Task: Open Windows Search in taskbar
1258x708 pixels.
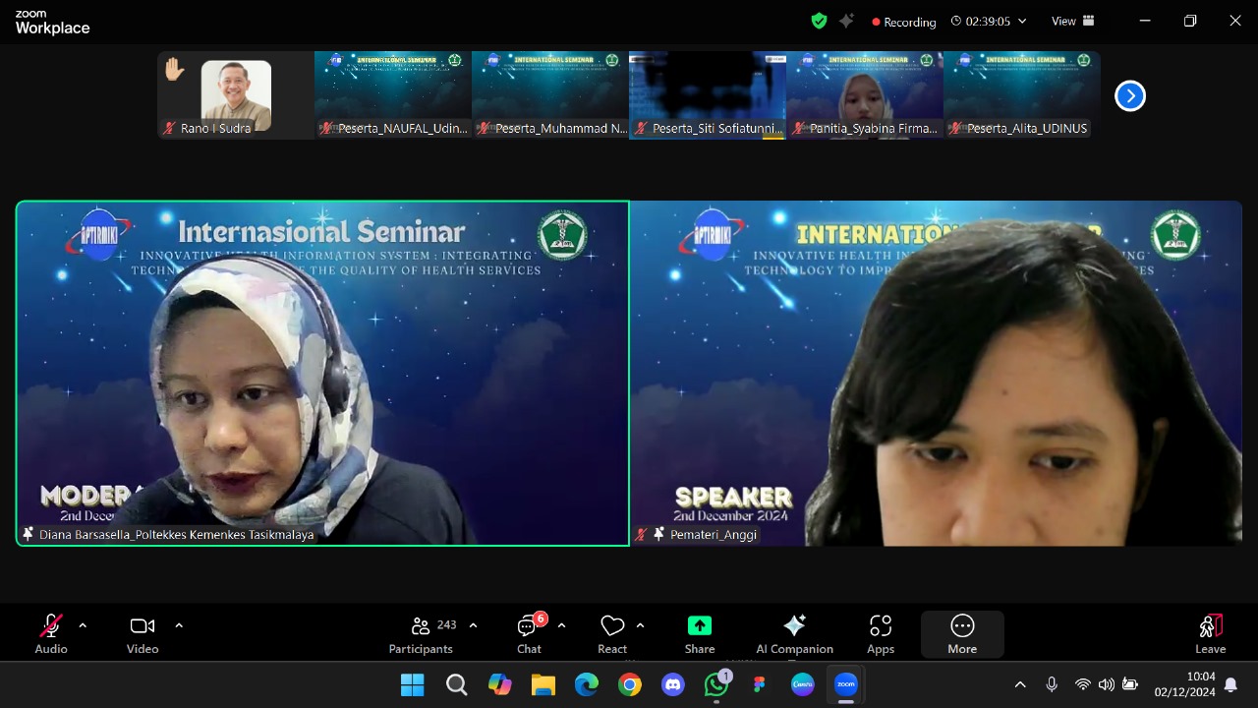Action: point(456,684)
